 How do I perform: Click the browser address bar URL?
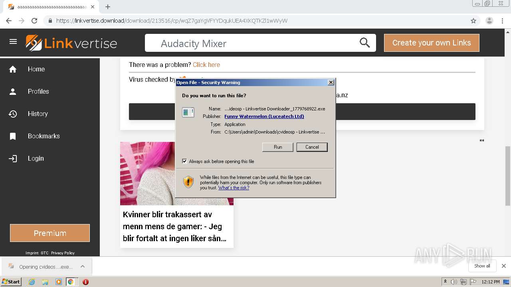point(172,21)
